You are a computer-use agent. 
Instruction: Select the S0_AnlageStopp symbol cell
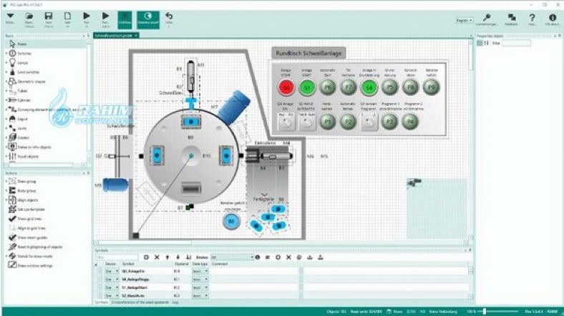tap(147, 280)
